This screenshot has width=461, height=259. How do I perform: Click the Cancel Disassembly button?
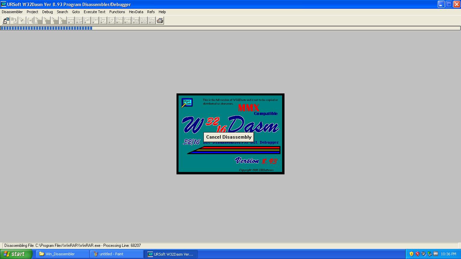(x=229, y=137)
